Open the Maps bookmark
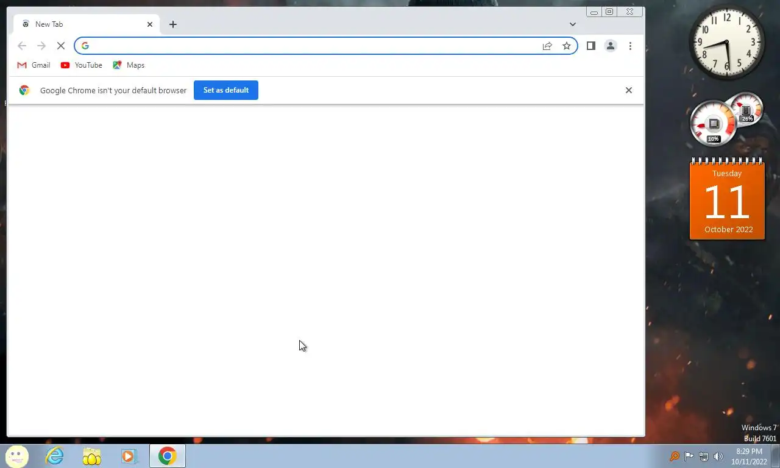780x468 pixels. 129,65
